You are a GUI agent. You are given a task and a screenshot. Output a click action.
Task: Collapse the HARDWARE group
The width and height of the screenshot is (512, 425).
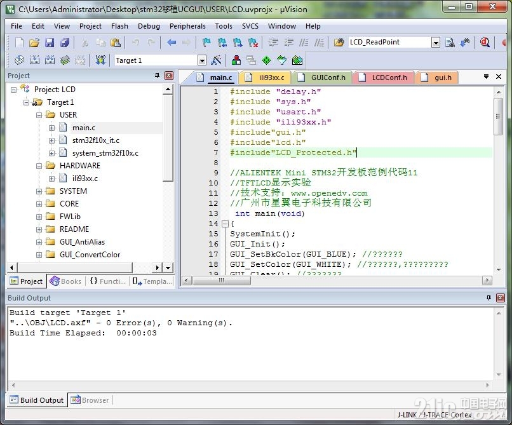(39, 166)
